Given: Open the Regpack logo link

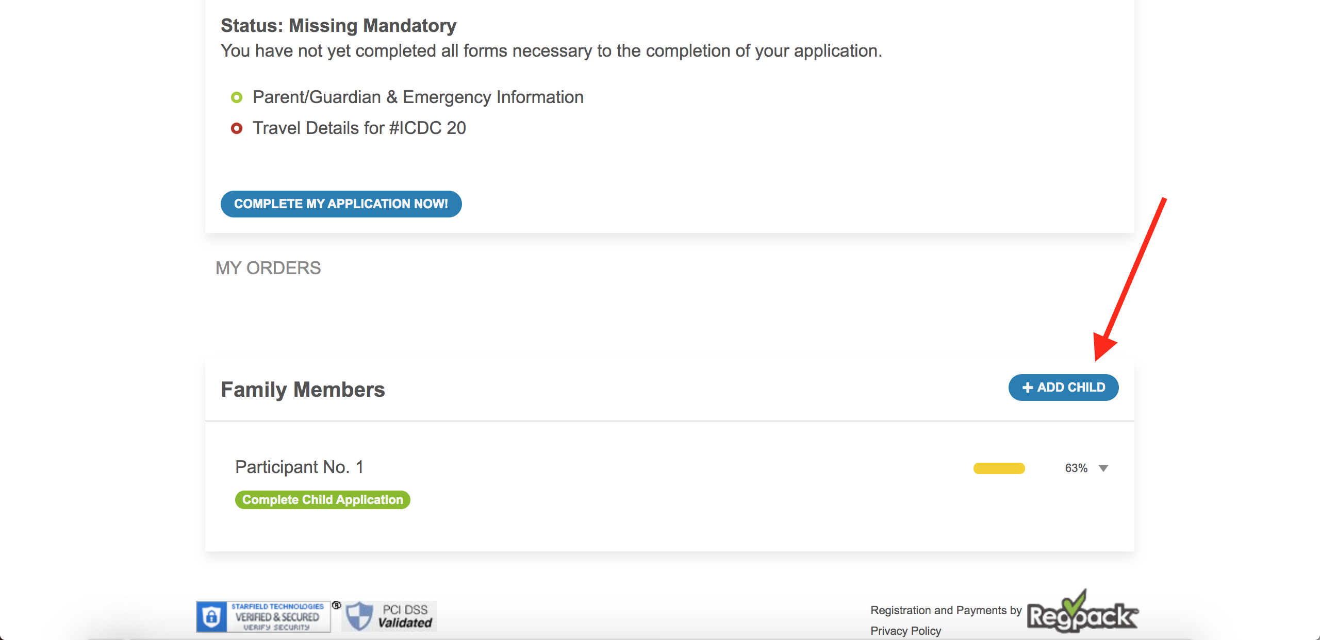Looking at the screenshot, I should (x=1082, y=612).
